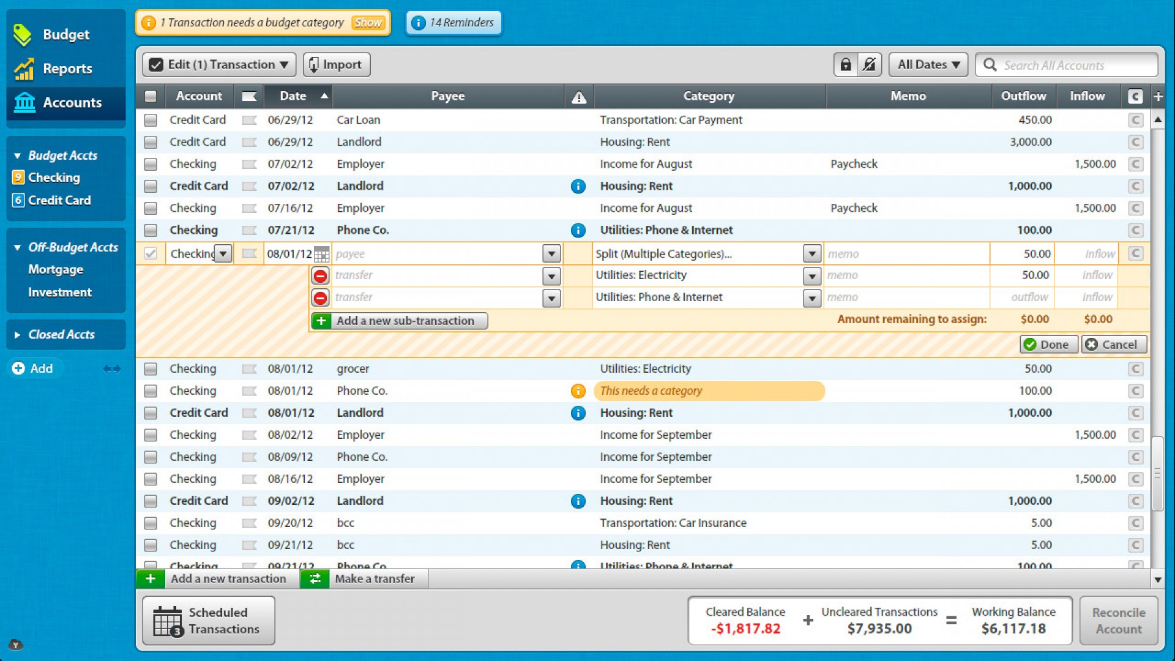This screenshot has height=661, width=1175.
Task: Click the C cleared button on the Car Loan row
Action: 1136,120
